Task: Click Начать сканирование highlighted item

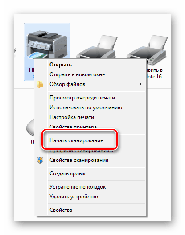Action: click(x=76, y=140)
